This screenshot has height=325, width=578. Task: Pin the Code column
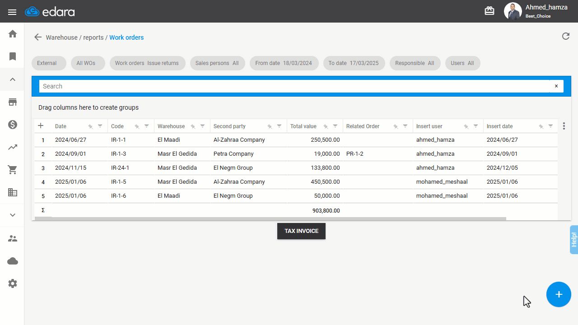pyautogui.click(x=137, y=126)
